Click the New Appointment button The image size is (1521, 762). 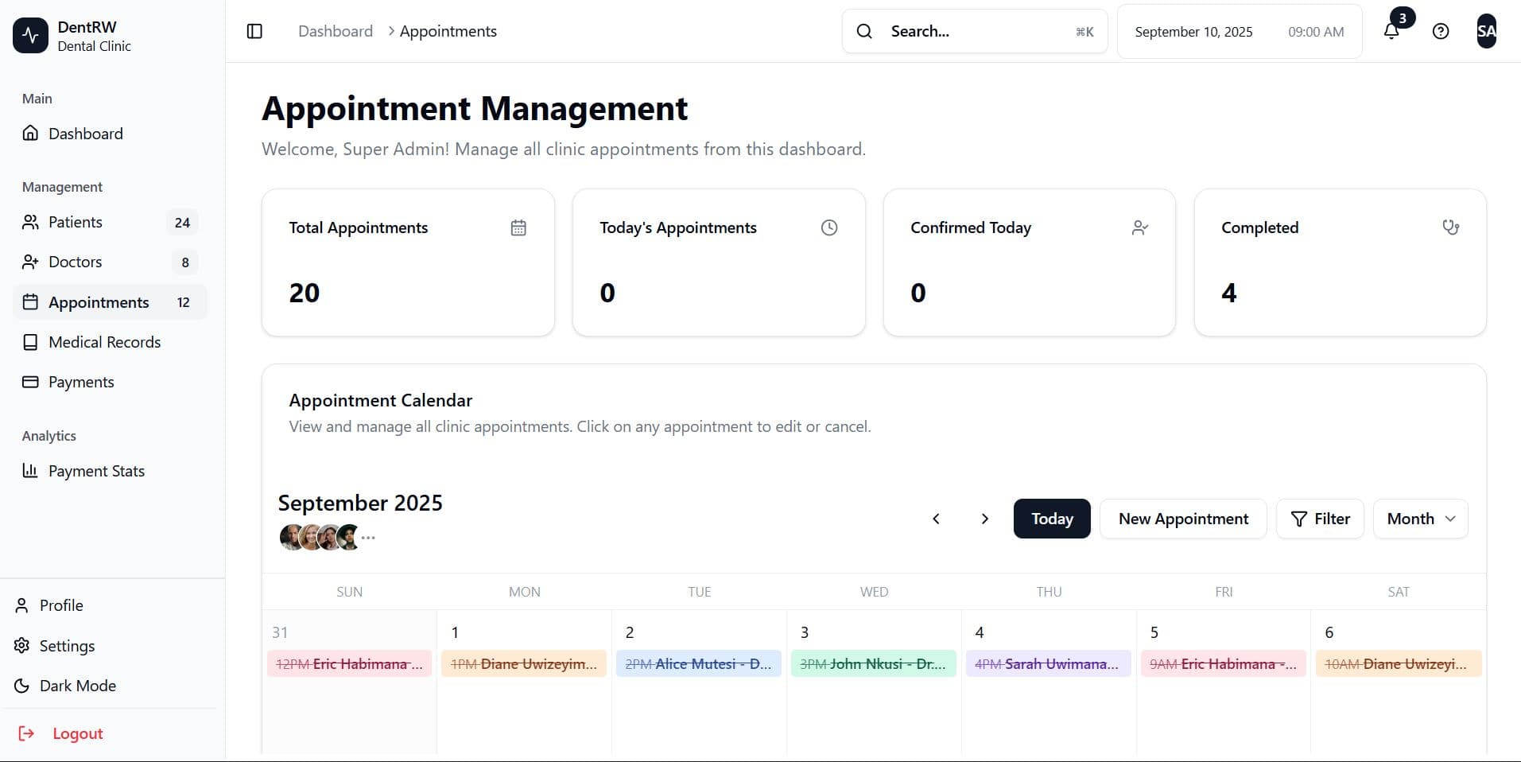point(1182,519)
